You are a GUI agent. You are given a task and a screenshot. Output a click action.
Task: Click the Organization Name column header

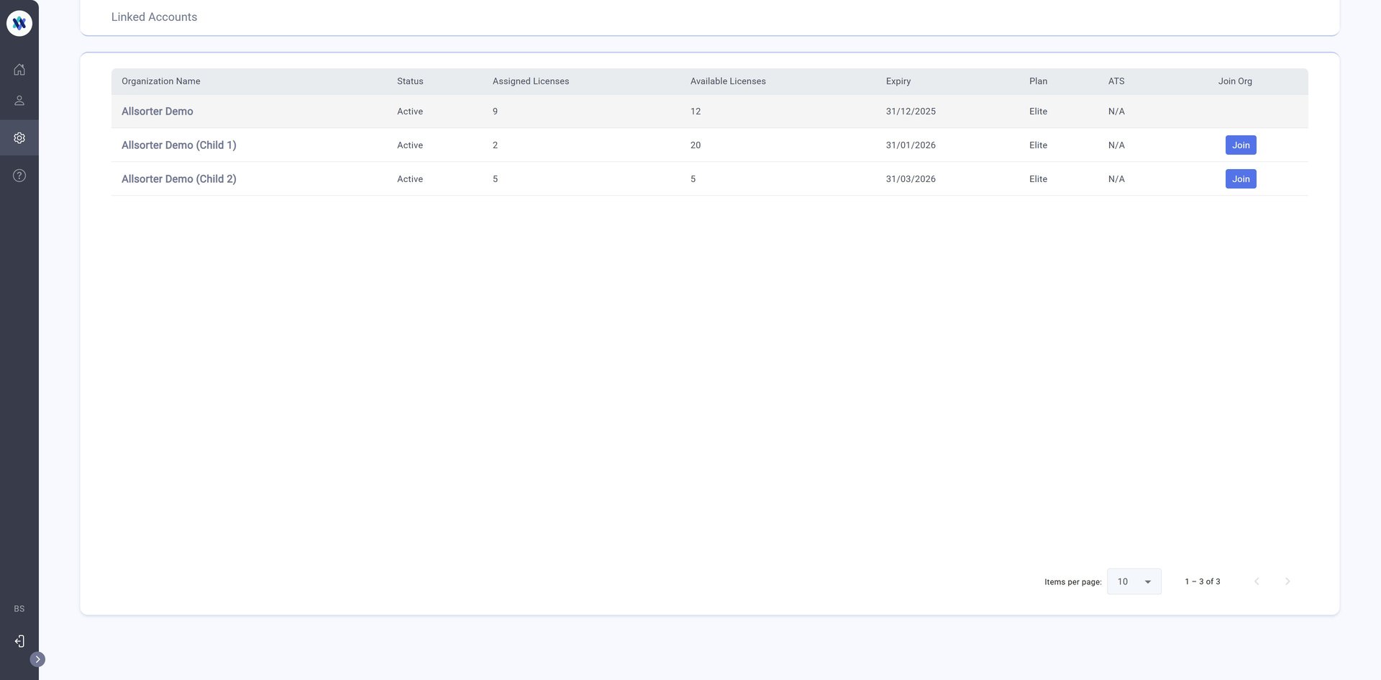point(161,81)
